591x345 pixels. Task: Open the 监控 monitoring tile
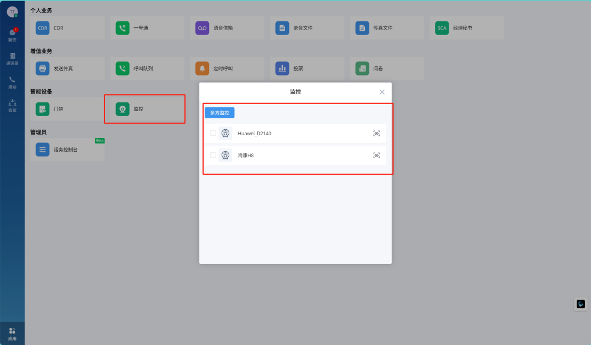coord(147,109)
